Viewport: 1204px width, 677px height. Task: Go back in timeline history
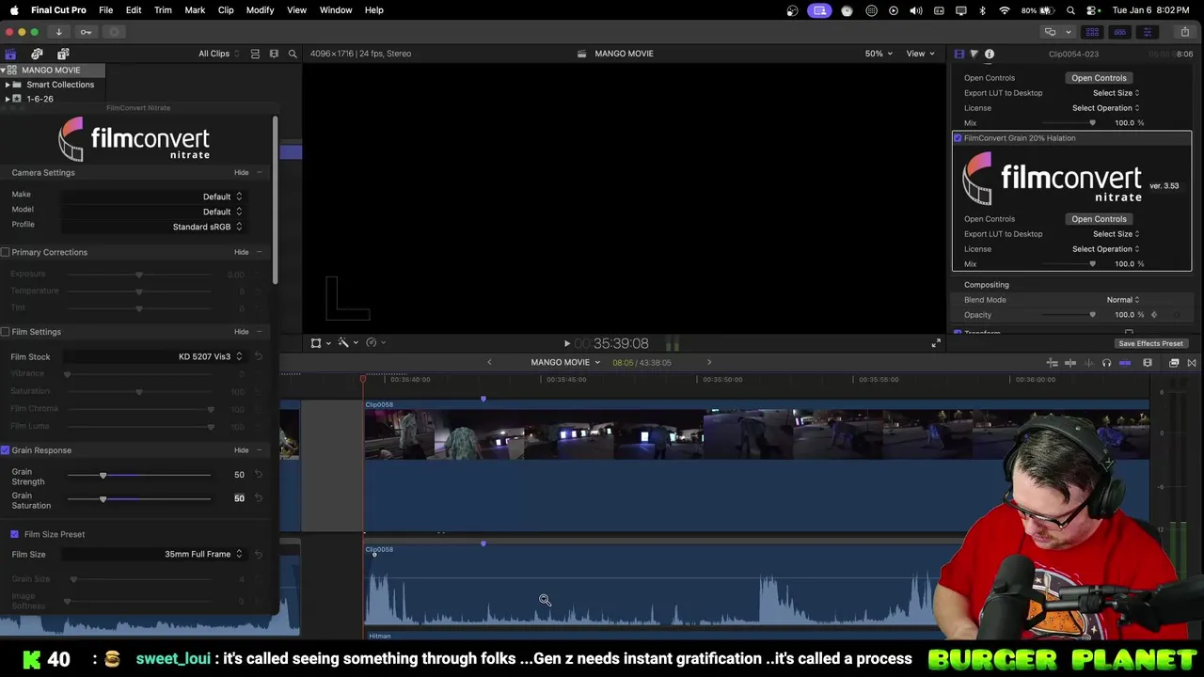pos(489,362)
